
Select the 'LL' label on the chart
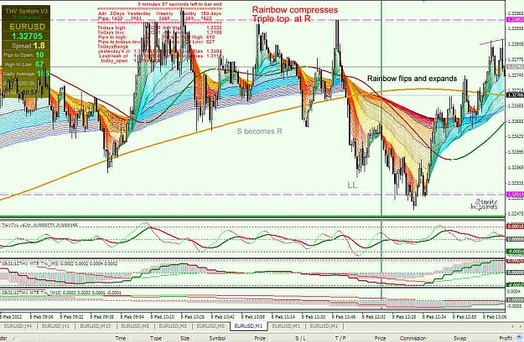coord(352,185)
